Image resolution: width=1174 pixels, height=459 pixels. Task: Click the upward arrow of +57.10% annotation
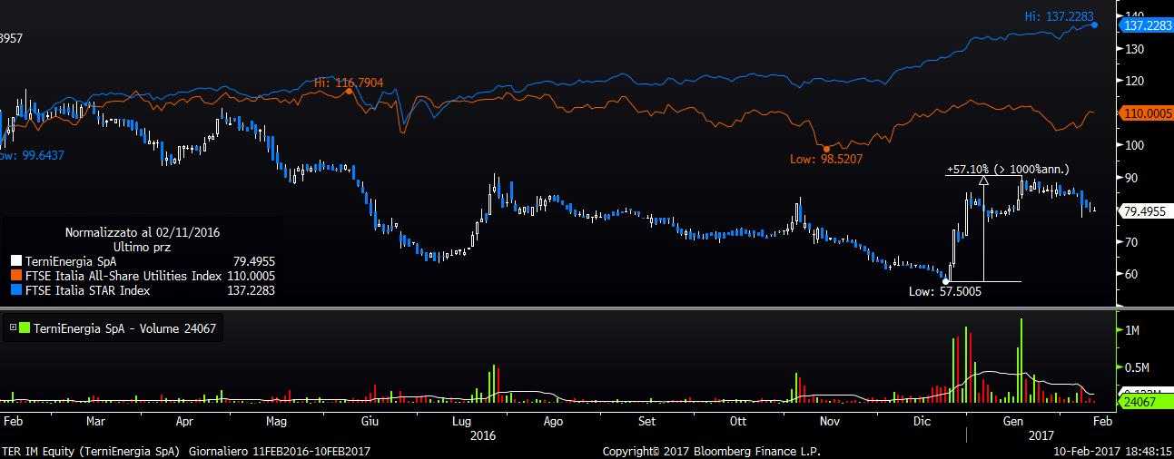(x=983, y=182)
